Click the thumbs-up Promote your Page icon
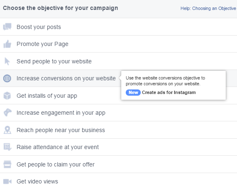 point(7,44)
